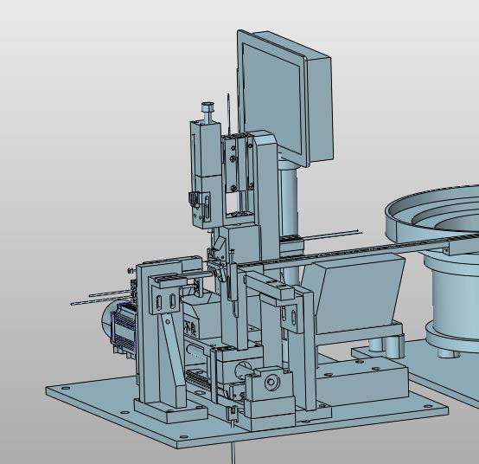Click the 不良 label on the reject bin
This screenshot has width=479, height=464.
click(x=190, y=329)
